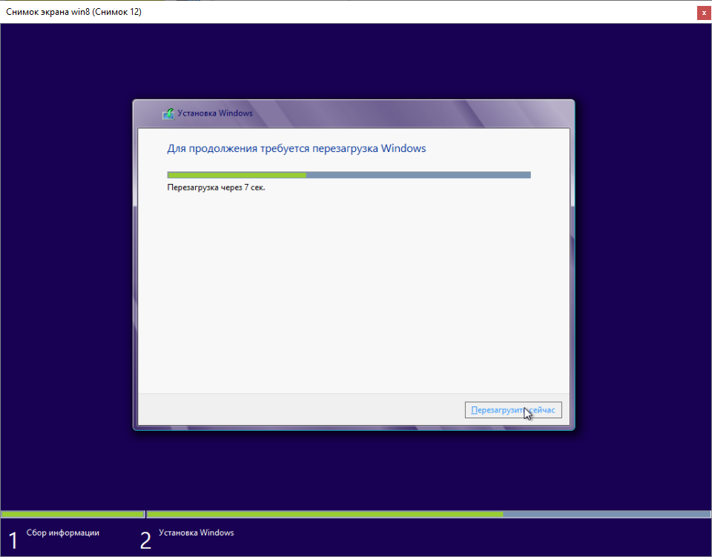Click the Установка Windows stage progress bar
The height and width of the screenshot is (557, 712).
pyautogui.click(x=428, y=514)
